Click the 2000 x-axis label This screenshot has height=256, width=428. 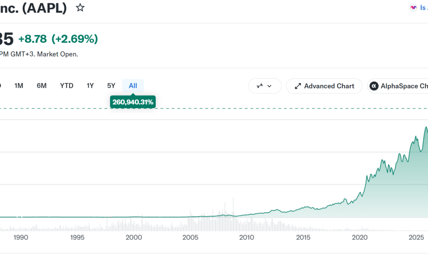coord(134,238)
